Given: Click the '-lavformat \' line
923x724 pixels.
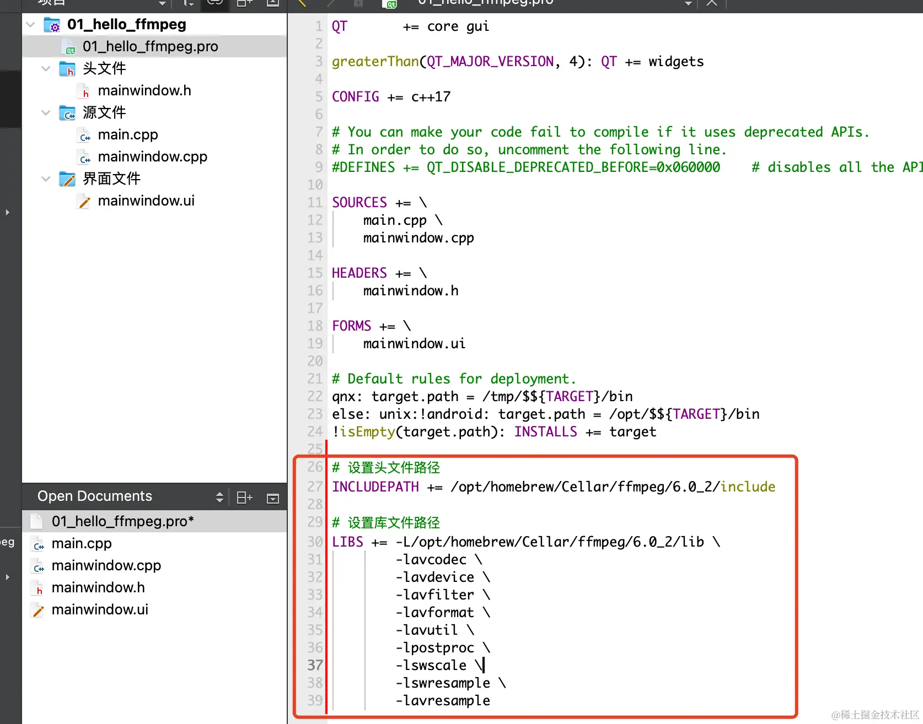Looking at the screenshot, I should (x=443, y=613).
